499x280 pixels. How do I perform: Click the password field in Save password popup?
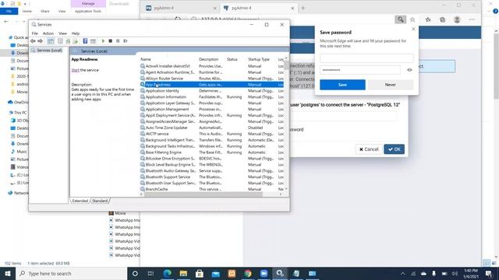pyautogui.click(x=360, y=70)
